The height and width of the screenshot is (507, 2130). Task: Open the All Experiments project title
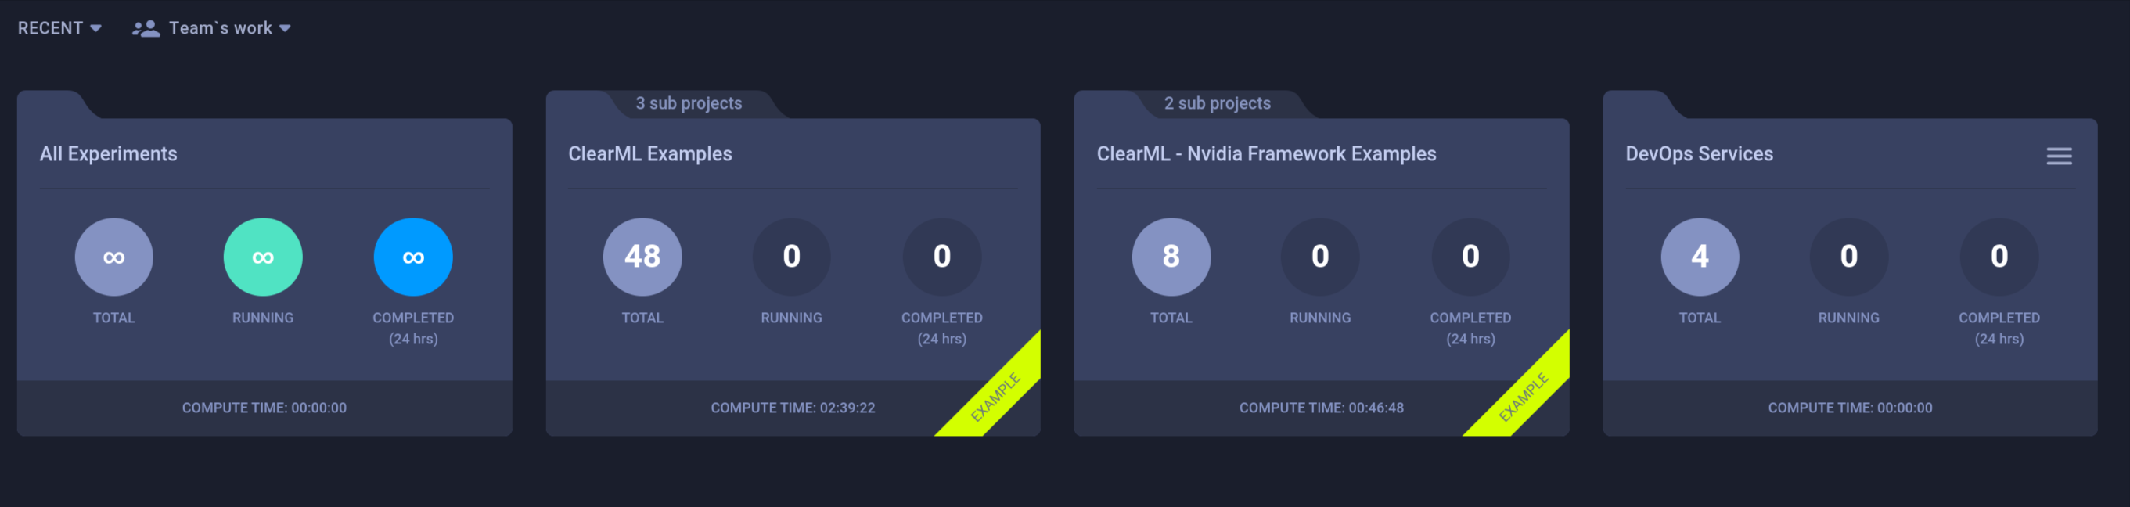tap(108, 154)
